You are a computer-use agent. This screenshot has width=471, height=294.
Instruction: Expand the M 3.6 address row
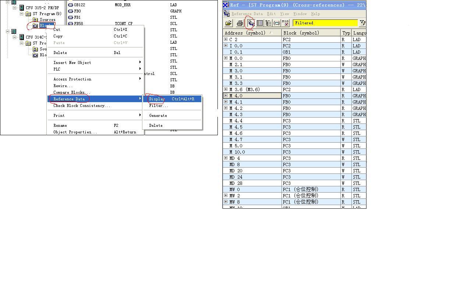click(226, 89)
